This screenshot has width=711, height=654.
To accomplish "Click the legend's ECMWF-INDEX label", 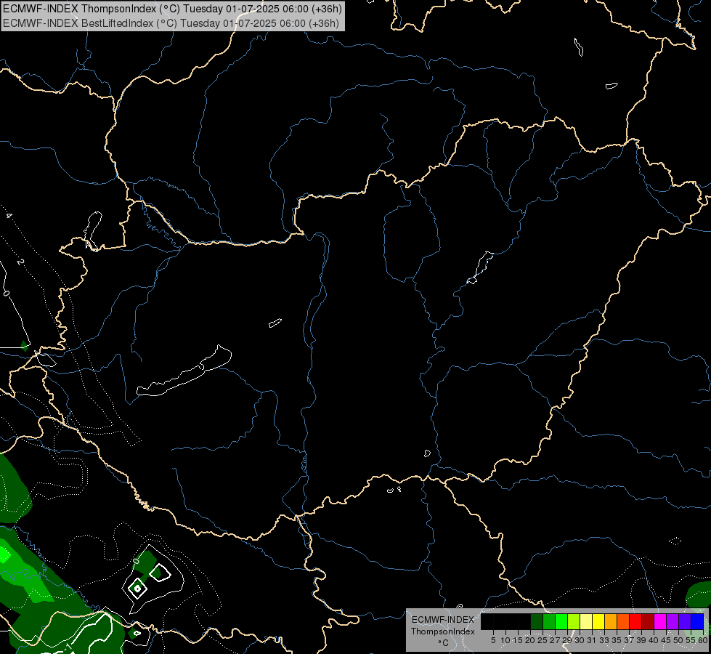I will click(x=443, y=620).
